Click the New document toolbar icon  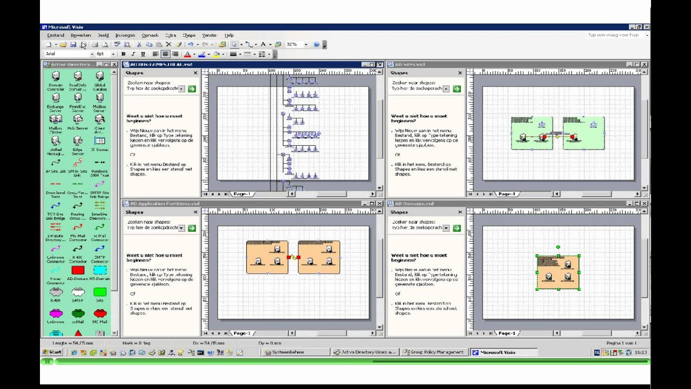pyautogui.click(x=49, y=44)
